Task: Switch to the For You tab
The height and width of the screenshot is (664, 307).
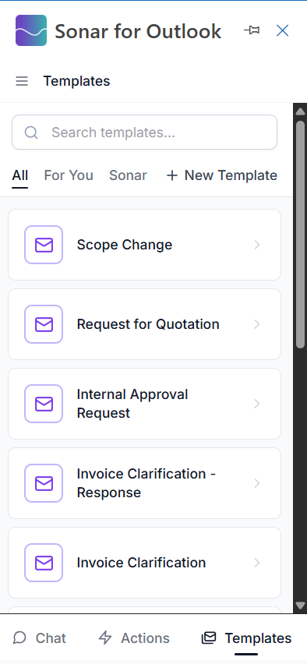Action: [x=69, y=175]
